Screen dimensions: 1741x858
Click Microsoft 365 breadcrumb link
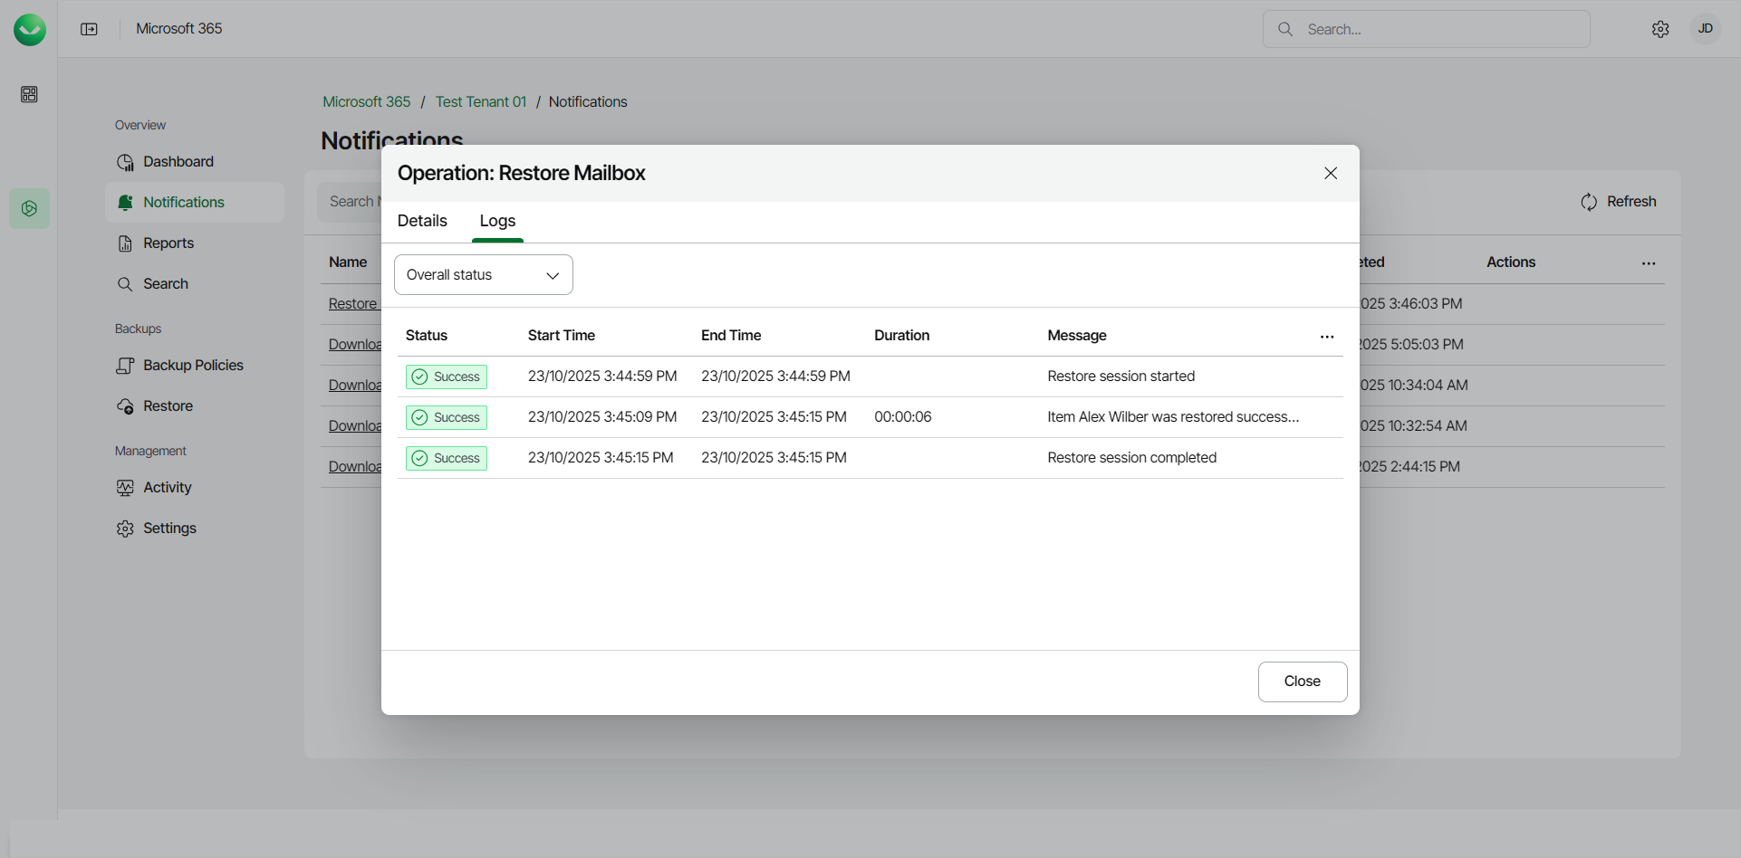point(366,102)
